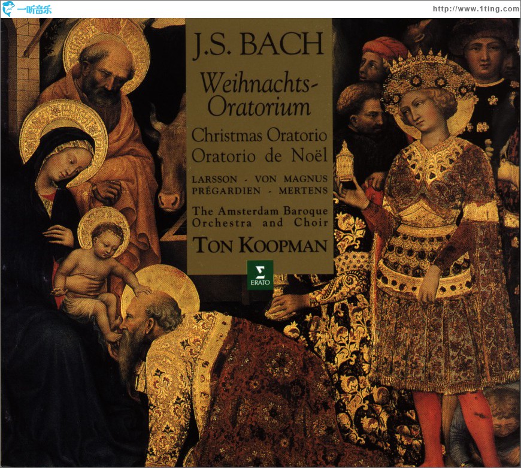Click the 'TON KOOPMAN' name
This screenshot has width=521, height=468.
coord(260,245)
